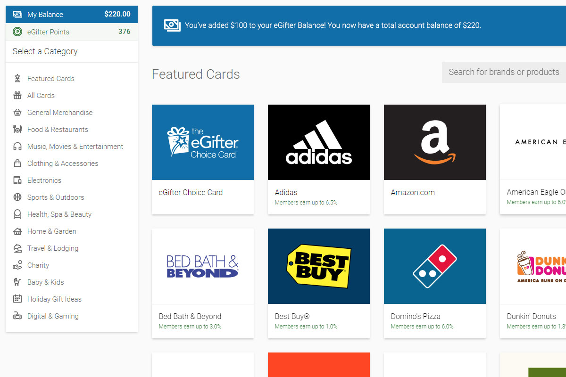Click the Electronics devices icon
The width and height of the screenshot is (566, 377).
(17, 180)
